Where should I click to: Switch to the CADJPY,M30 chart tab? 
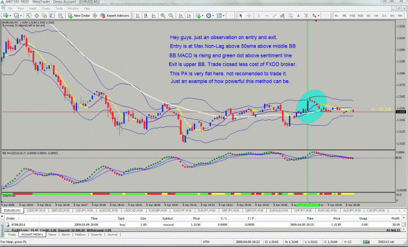click(376, 211)
